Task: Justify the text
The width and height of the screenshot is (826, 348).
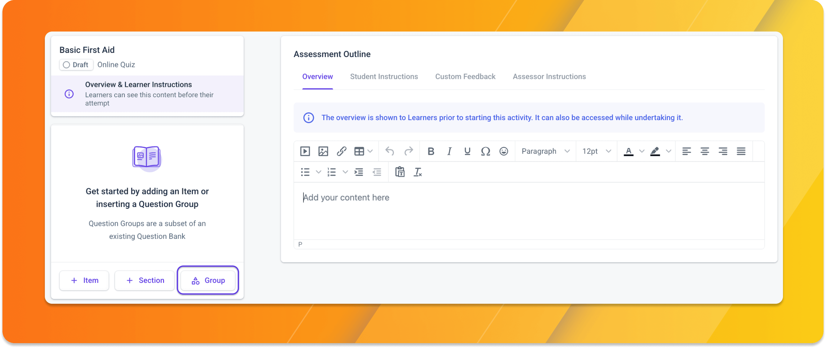Action: (741, 151)
